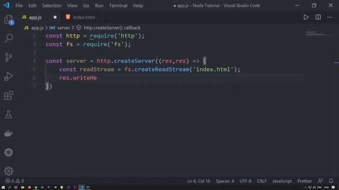Change indentation via Spaces: 4
The width and height of the screenshot is (339, 190).
tap(225, 181)
